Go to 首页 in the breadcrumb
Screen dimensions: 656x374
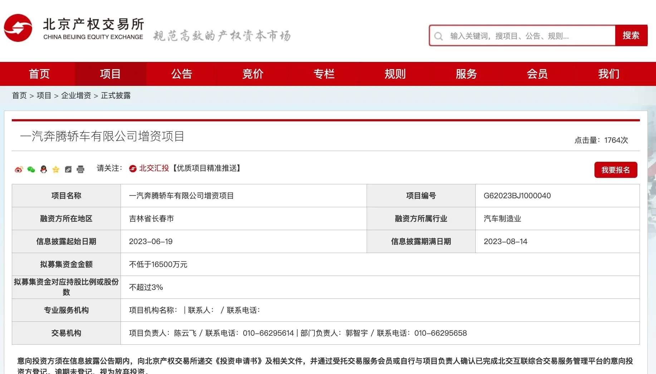19,96
